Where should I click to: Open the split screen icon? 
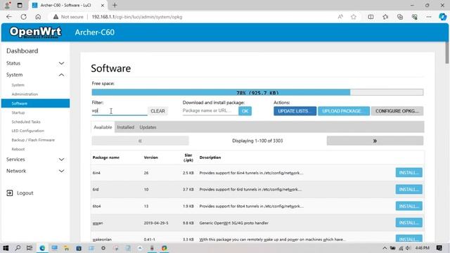pos(371,17)
